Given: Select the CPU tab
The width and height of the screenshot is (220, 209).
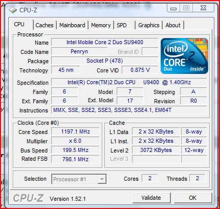Looking at the screenshot, I should pos(19,24).
